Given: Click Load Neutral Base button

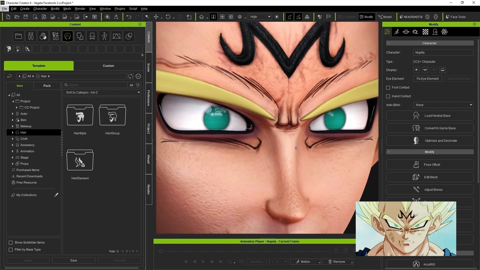Looking at the screenshot, I should 430,116.
